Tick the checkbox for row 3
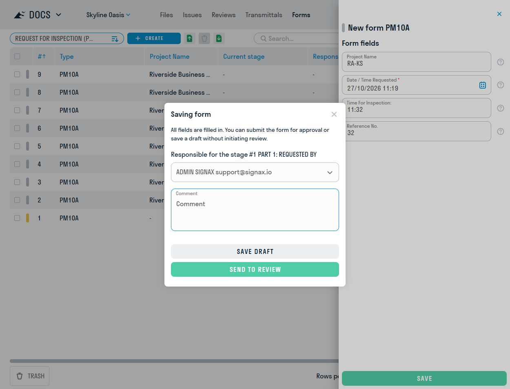This screenshot has width=510, height=389. click(17, 182)
